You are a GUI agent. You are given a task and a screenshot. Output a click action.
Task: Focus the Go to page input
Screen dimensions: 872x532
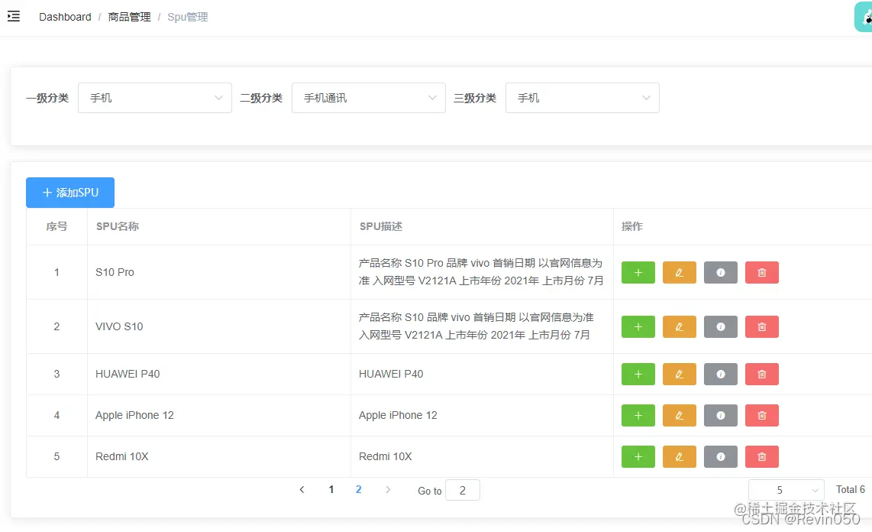[x=462, y=490]
